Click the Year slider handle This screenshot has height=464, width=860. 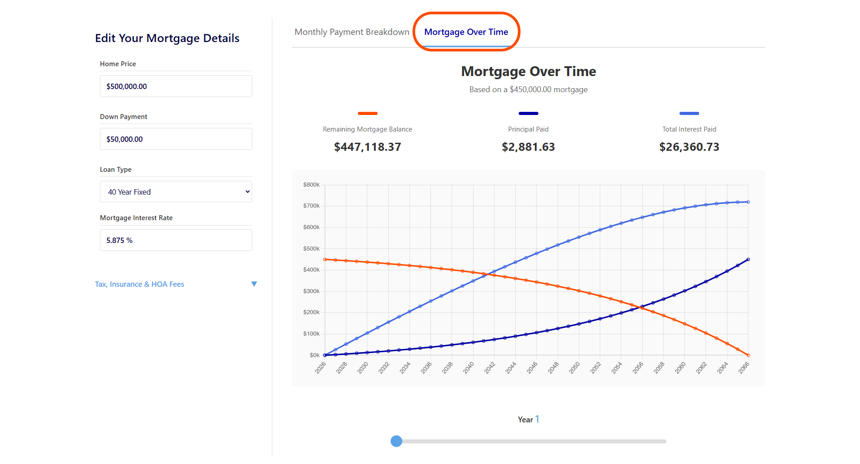click(396, 441)
